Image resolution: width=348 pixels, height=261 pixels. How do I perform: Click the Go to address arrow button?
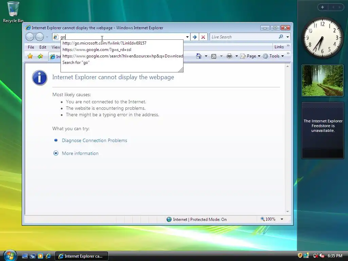195,37
